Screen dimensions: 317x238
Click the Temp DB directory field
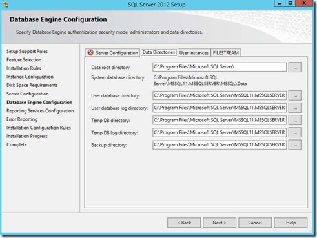coord(220,120)
